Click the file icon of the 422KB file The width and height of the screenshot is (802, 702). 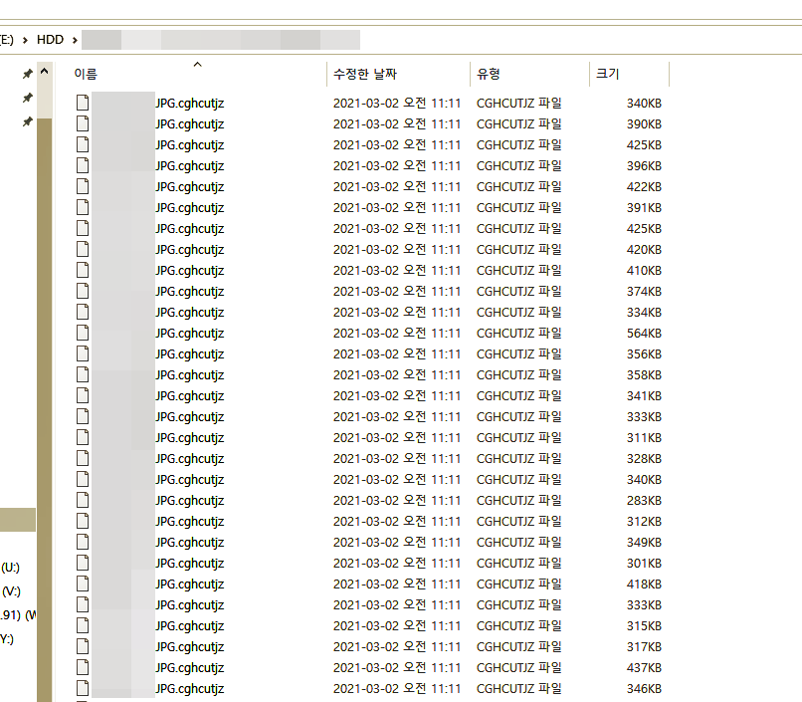coord(83,187)
